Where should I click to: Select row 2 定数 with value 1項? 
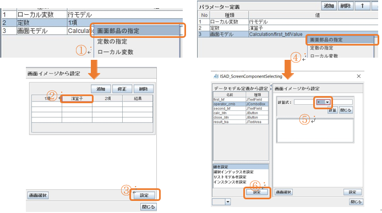coord(92,23)
